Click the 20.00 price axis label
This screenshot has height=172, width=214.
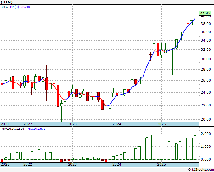pos(206,119)
